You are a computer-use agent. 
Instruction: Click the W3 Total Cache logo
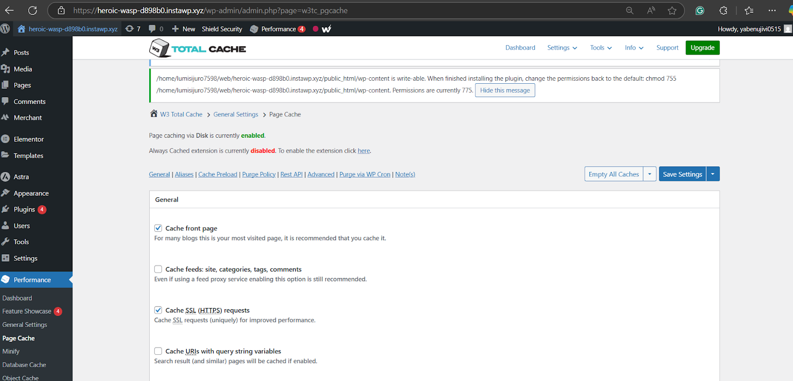198,48
